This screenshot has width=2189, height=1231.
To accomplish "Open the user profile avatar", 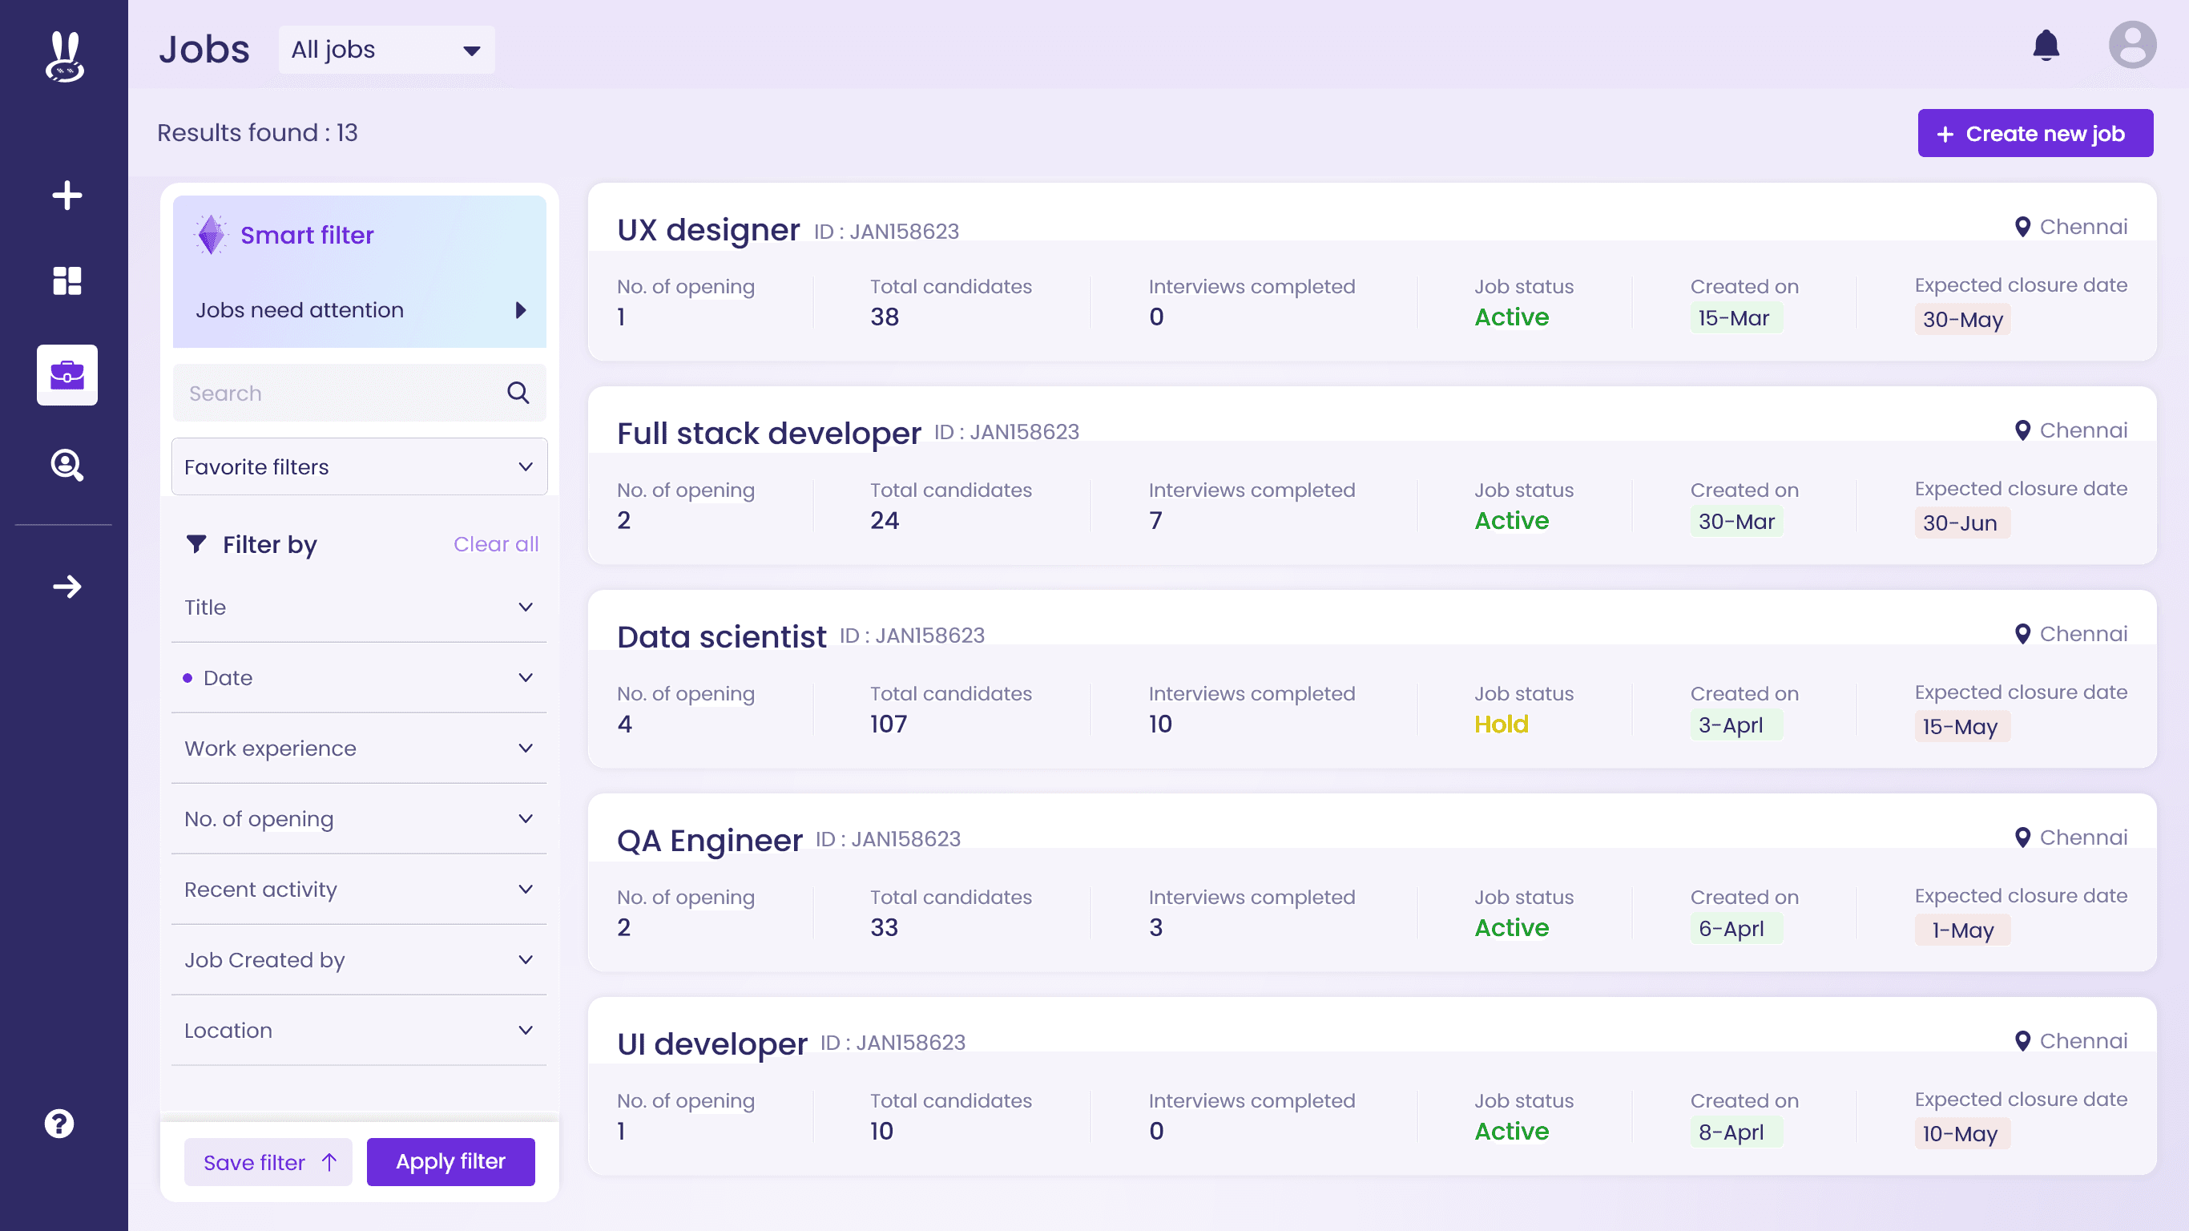I will click(2131, 46).
